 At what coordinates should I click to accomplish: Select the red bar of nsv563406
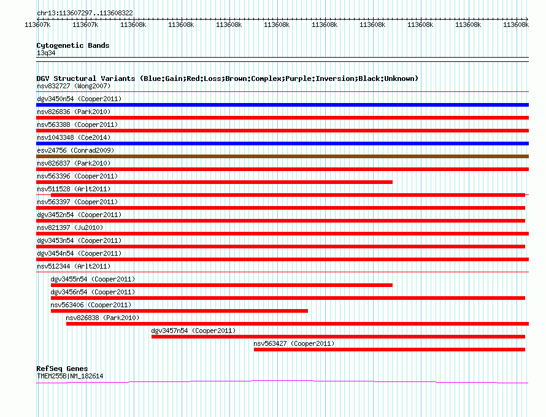click(x=179, y=311)
